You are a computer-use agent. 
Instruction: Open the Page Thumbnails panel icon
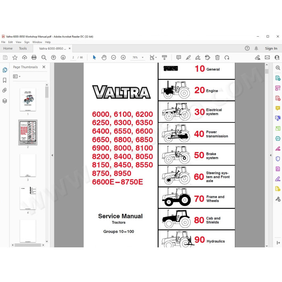point(5,70)
